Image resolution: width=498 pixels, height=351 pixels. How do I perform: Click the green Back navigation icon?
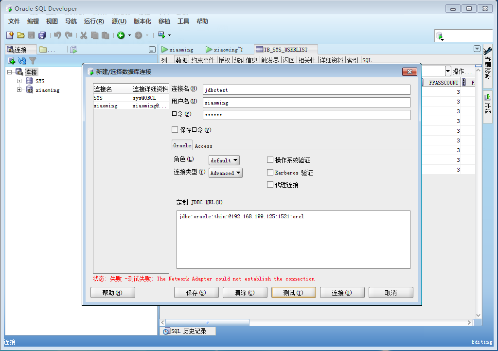coord(121,35)
